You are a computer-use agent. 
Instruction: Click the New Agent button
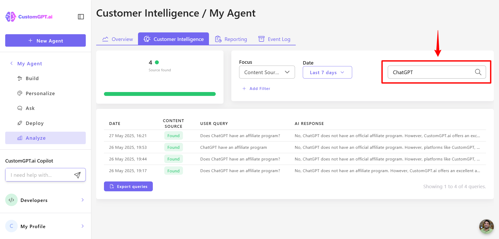coord(45,40)
